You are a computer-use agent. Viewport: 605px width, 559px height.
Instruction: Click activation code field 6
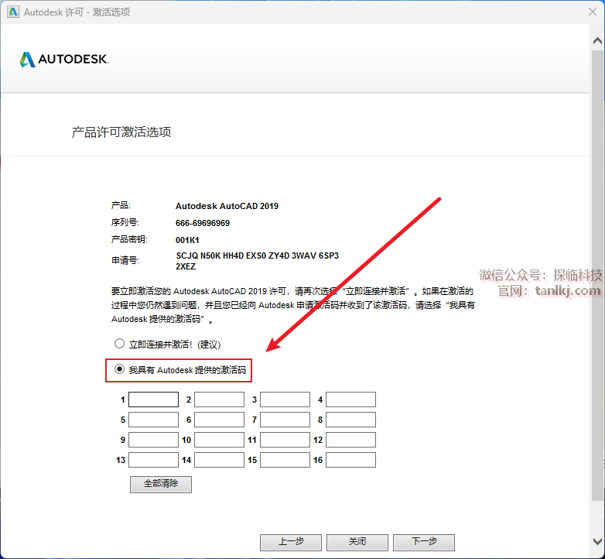[219, 420]
